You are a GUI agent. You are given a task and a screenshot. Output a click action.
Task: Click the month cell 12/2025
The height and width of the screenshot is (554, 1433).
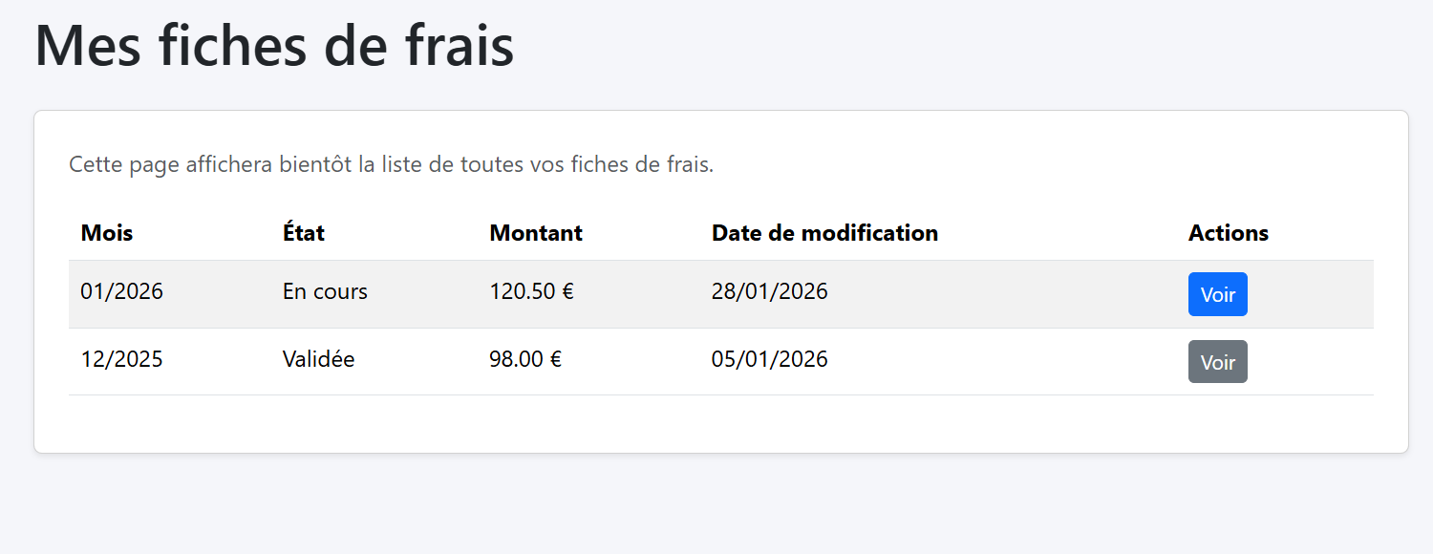pyautogui.click(x=121, y=359)
